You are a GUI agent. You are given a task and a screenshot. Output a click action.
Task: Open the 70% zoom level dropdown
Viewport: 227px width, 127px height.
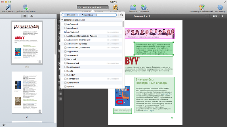(x=217, y=16)
